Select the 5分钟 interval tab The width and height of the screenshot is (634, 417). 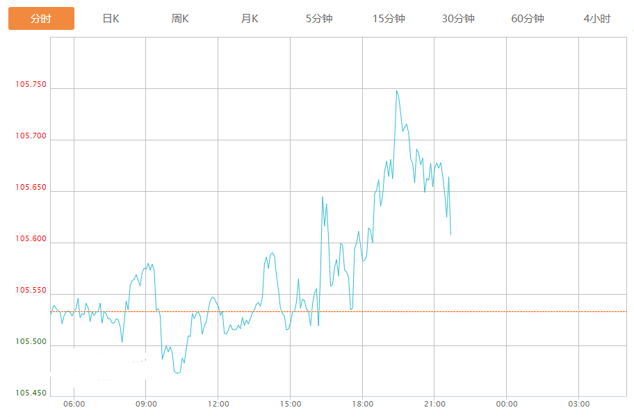pos(319,19)
